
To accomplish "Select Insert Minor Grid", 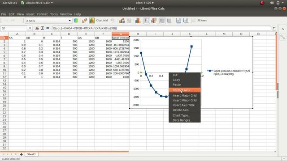I will pos(184,100).
